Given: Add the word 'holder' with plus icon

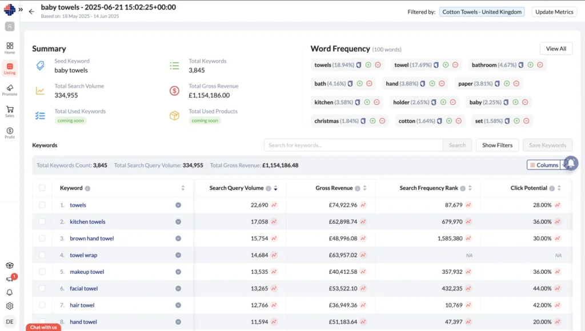Looking at the screenshot, I should pyautogui.click(x=443, y=102).
